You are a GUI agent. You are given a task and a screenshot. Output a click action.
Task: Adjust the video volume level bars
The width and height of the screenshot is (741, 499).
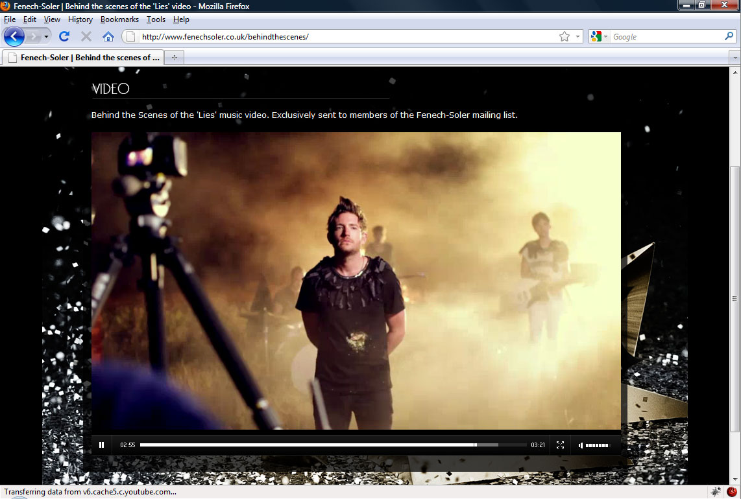[x=597, y=445]
